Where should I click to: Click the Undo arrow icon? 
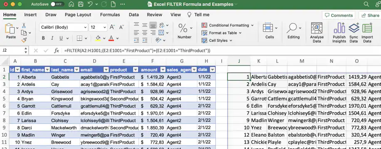(90, 4)
